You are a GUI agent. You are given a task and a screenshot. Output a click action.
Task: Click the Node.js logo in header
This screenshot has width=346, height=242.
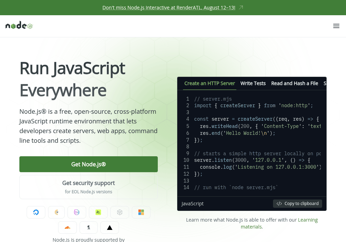[x=19, y=25]
